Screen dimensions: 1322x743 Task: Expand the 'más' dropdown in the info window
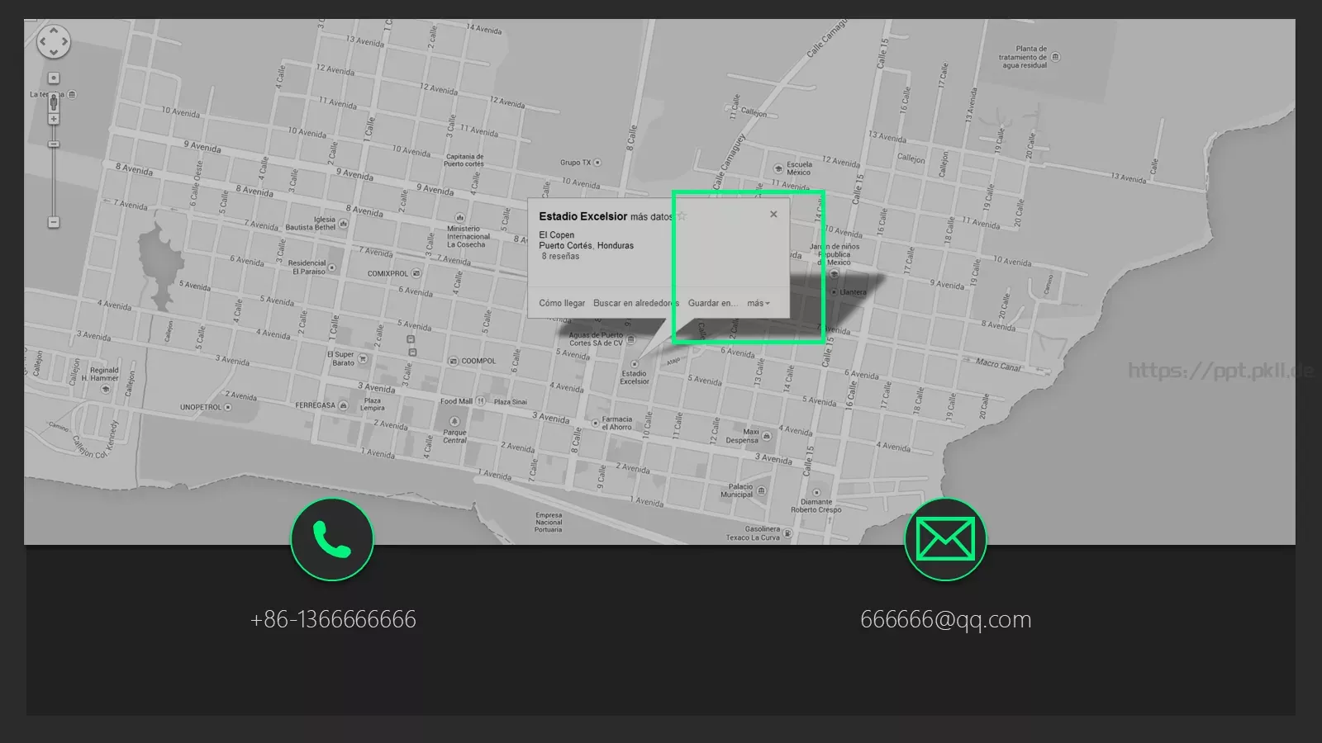(758, 303)
